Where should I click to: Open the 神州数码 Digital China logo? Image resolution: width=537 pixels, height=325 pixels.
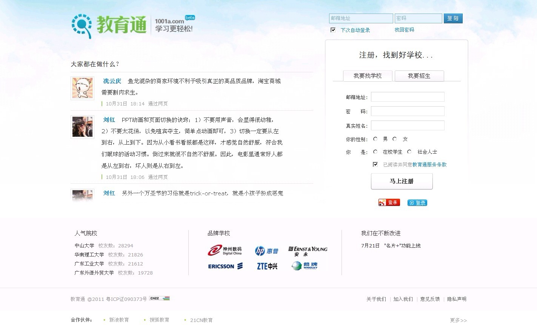[x=225, y=251]
